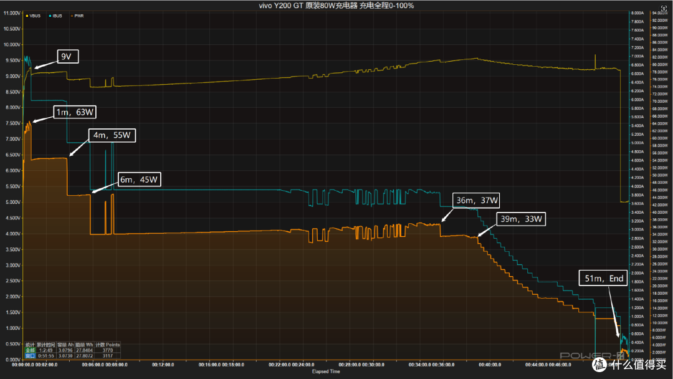The image size is (673, 379).
Task: Click the 00:06:00.0 time axis label
Action: coord(93,365)
